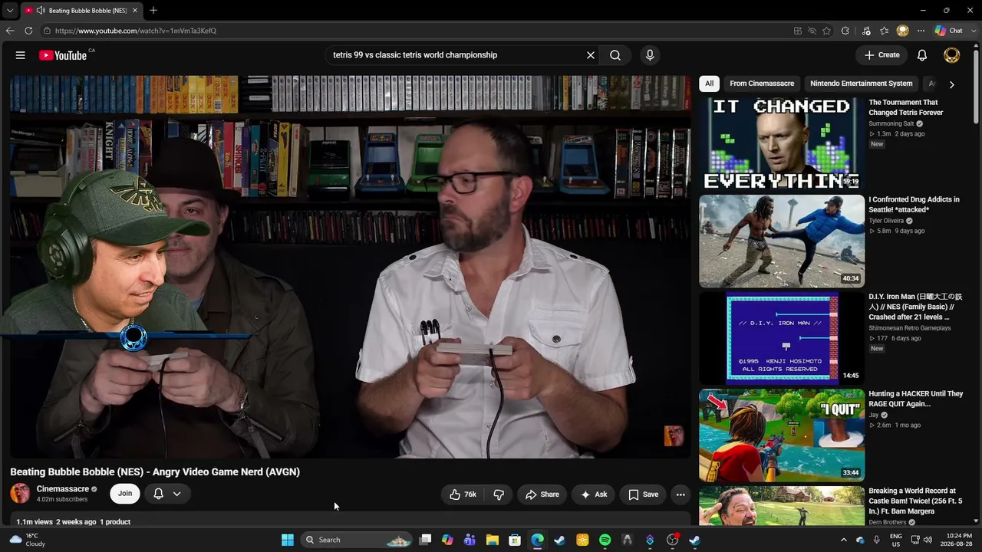Switch to the Beating Bubble Bobble tab

coord(81,11)
